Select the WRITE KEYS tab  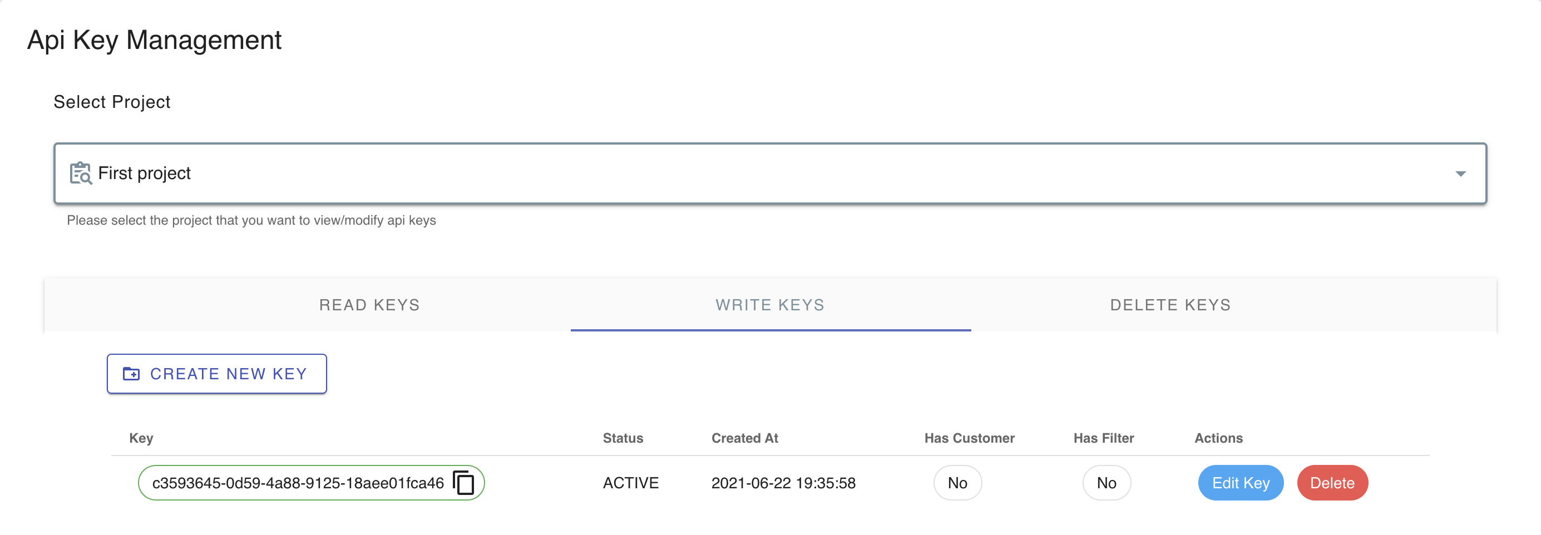point(769,305)
